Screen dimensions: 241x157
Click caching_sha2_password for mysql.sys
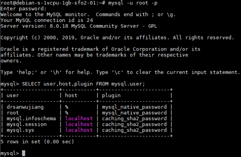pos(134,130)
